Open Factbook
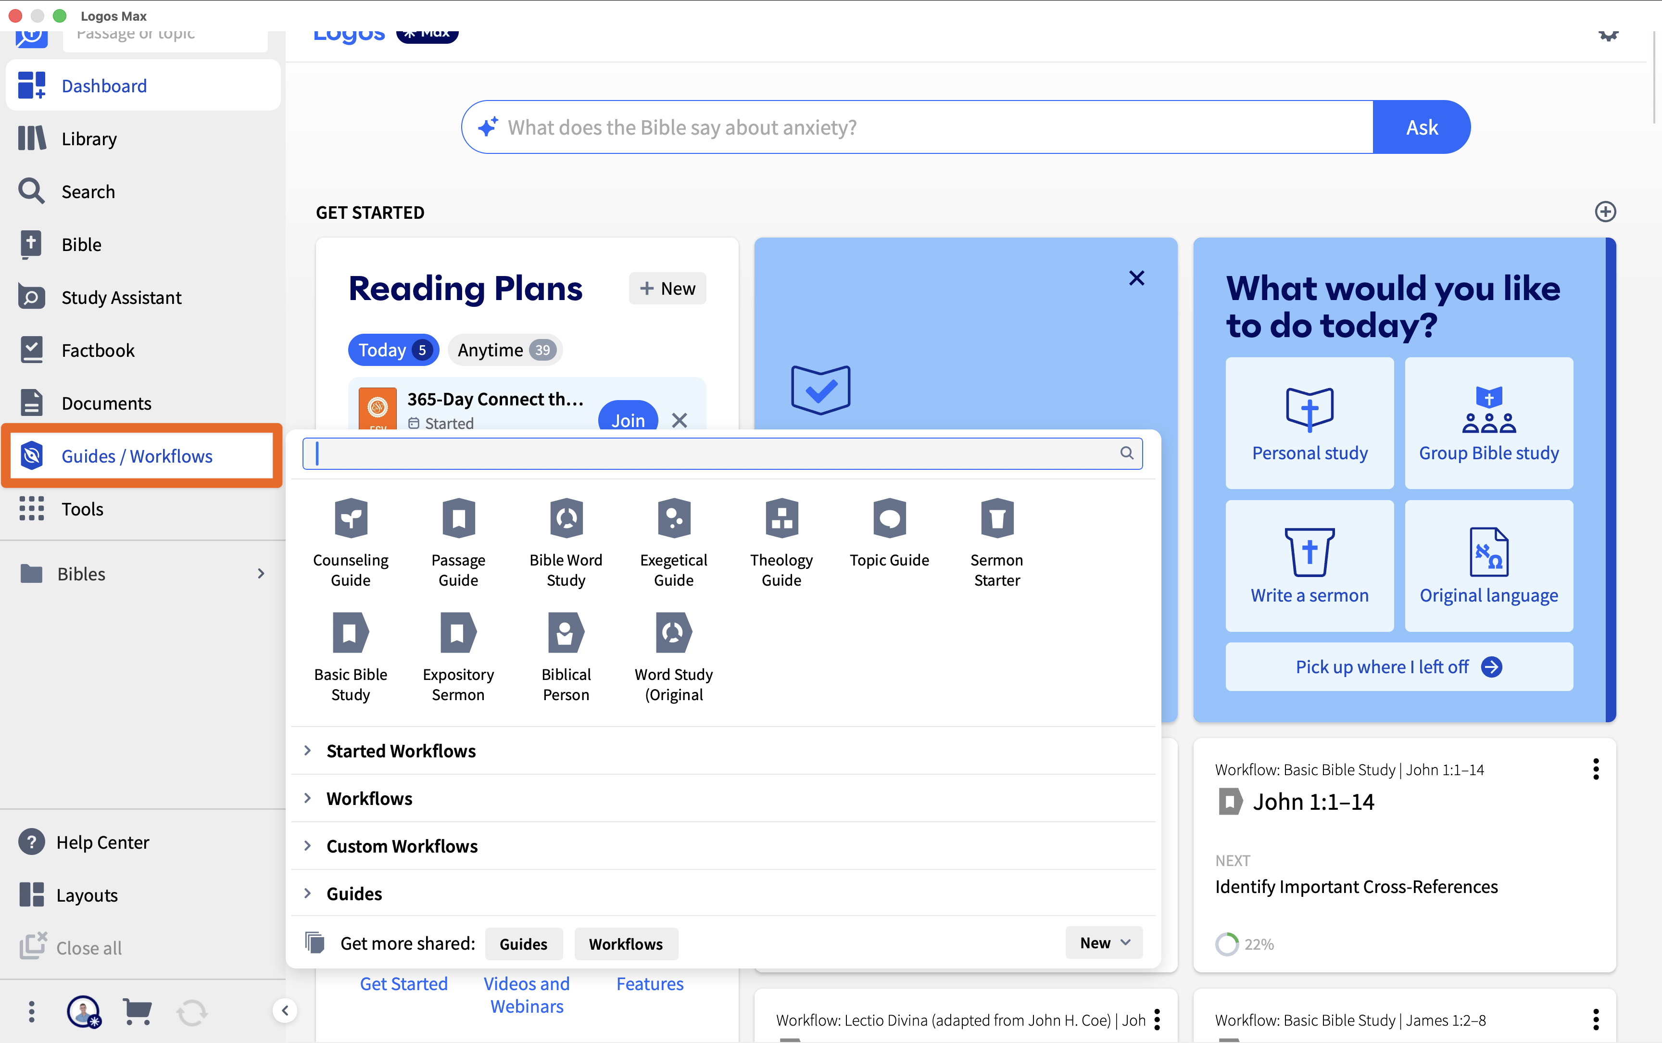Viewport: 1662px width, 1043px height. click(x=143, y=350)
